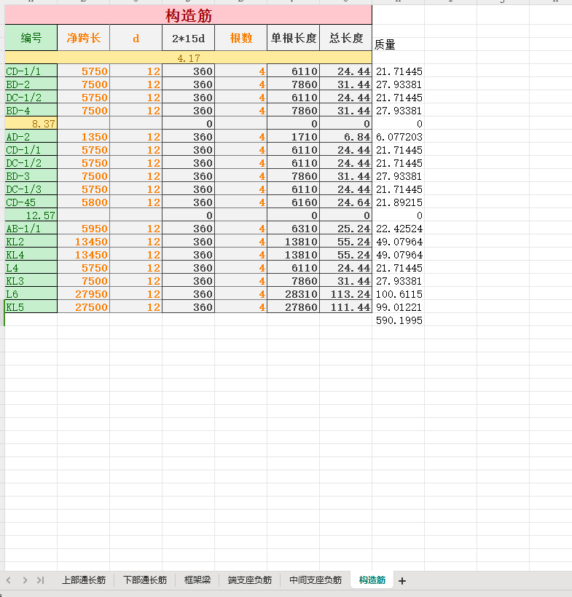This screenshot has width=572, height=597.
Task: Select the 构造筋 title cell
Action: [188, 15]
